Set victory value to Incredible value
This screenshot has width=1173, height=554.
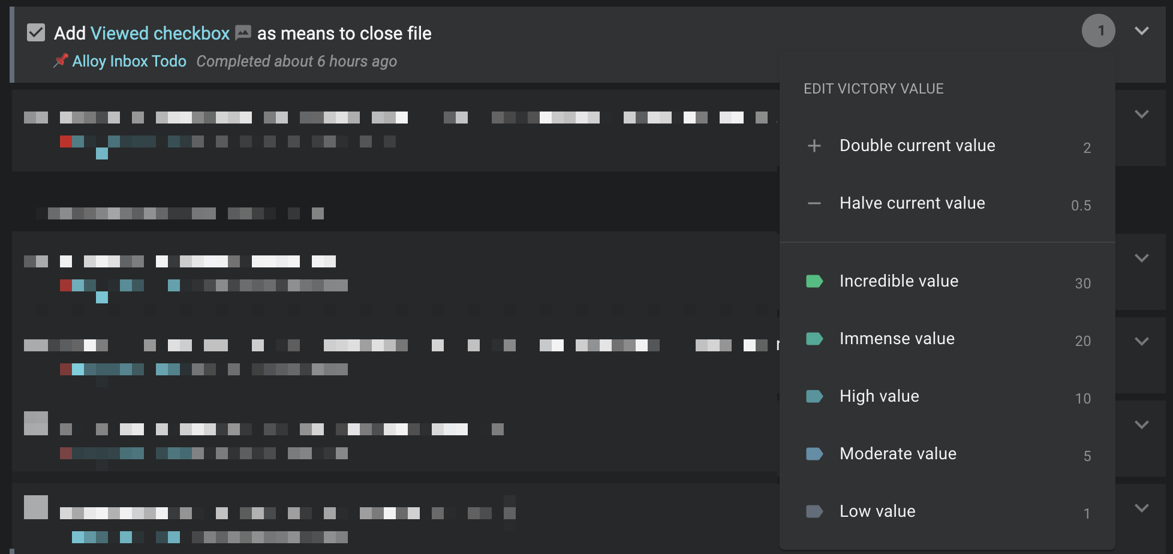899,281
